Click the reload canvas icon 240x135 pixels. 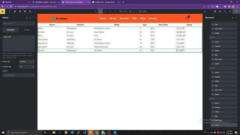(95, 12)
